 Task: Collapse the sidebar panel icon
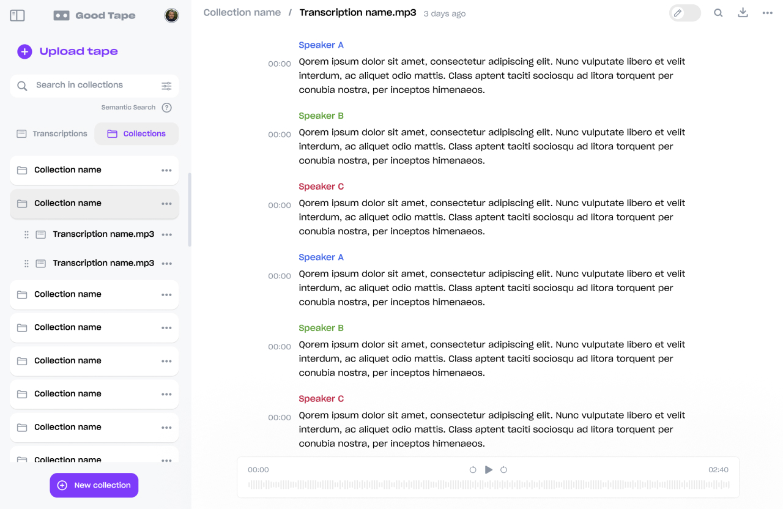pos(18,16)
